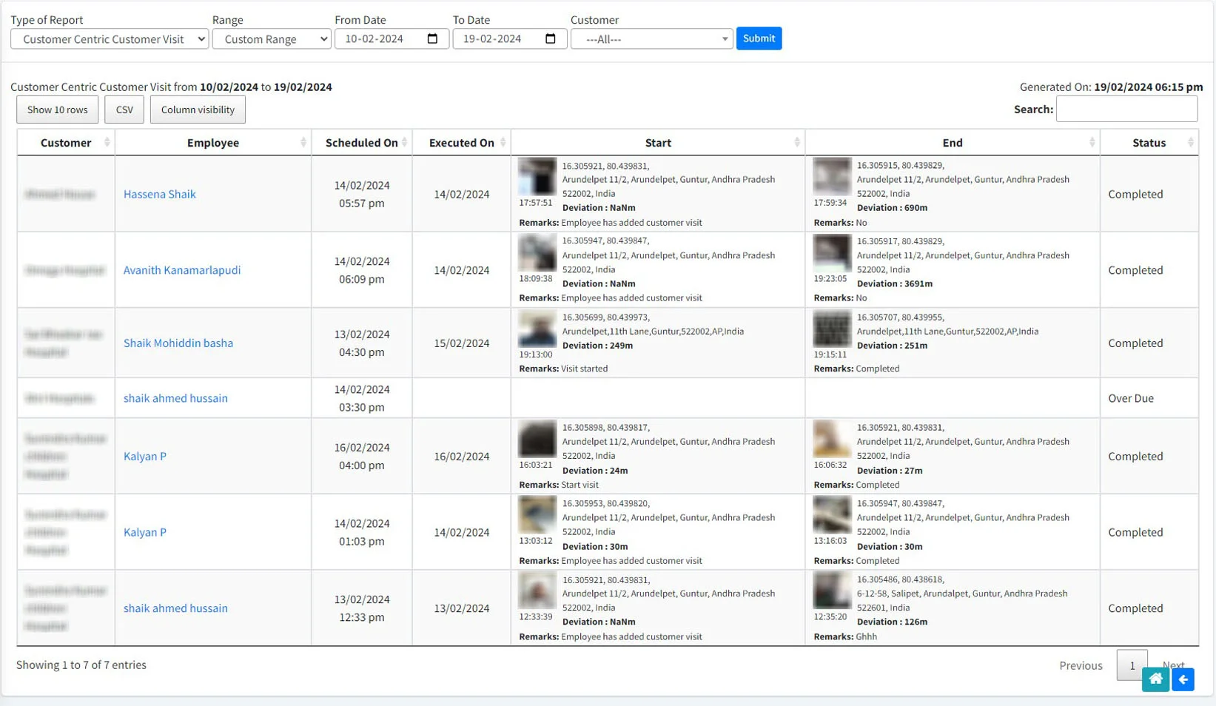Click into the Search input field
This screenshot has height=706, width=1216.
[x=1126, y=110]
